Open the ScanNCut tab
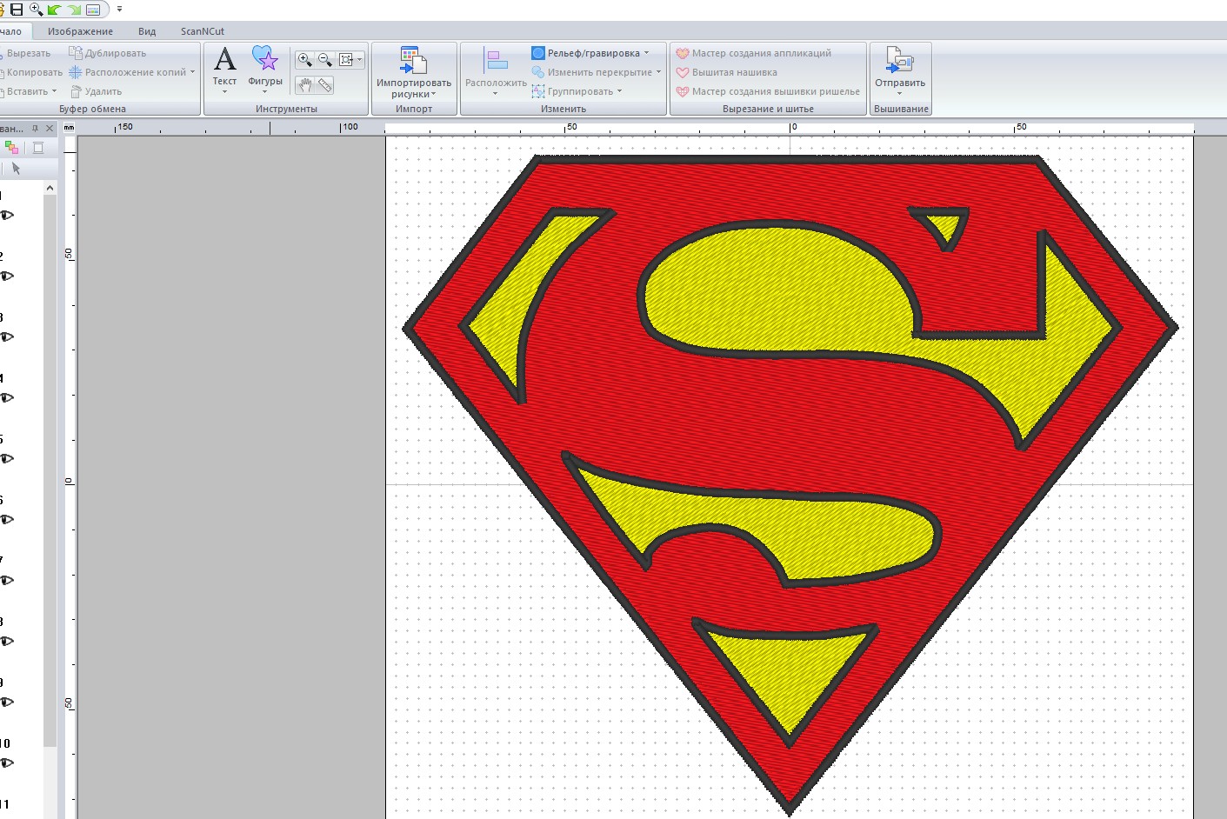 (202, 31)
